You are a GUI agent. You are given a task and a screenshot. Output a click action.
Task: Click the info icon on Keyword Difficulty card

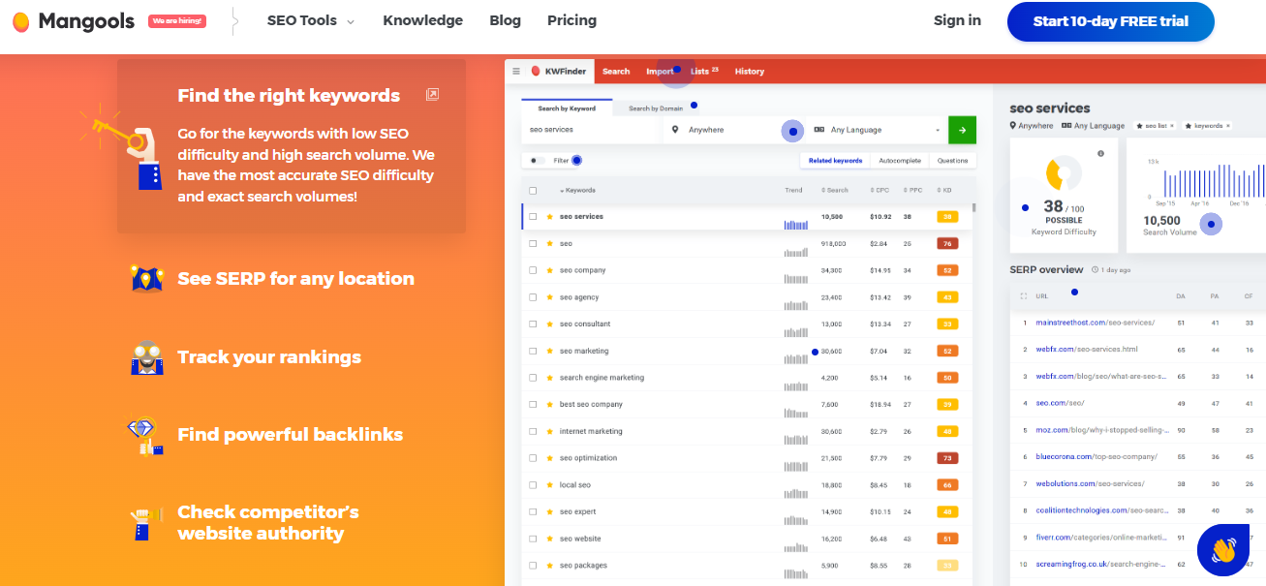pyautogui.click(x=1101, y=153)
